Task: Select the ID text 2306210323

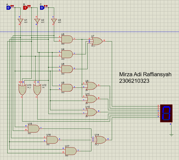Action: tap(134, 81)
